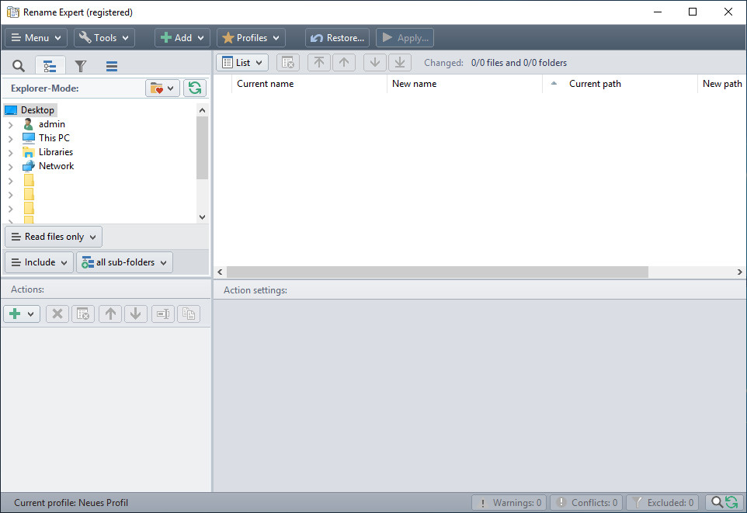Expand the first unnamed folder below Network
This screenshot has width=747, height=513.
pyautogui.click(x=10, y=181)
